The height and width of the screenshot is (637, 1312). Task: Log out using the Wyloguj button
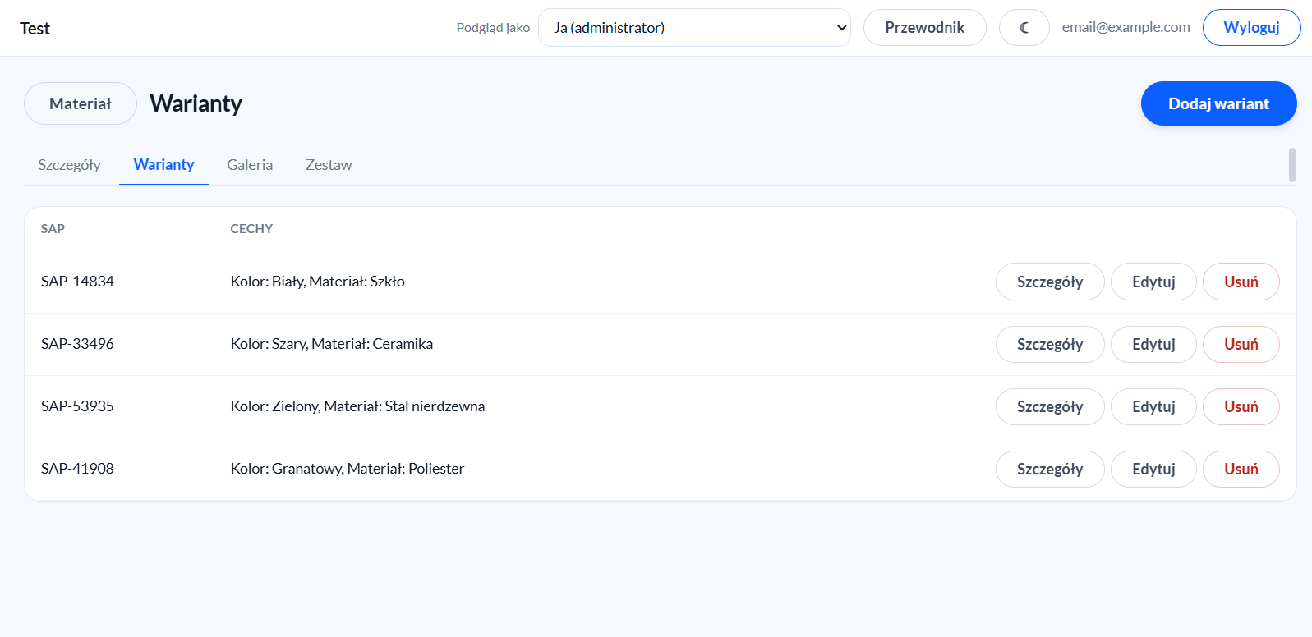click(1251, 28)
